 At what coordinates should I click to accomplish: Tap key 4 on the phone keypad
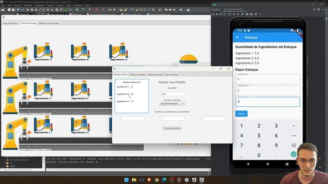(241, 135)
